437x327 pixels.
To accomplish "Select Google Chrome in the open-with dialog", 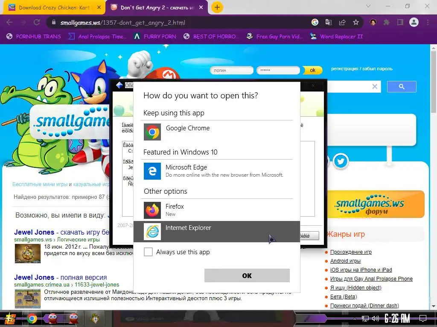I will 217,132.
